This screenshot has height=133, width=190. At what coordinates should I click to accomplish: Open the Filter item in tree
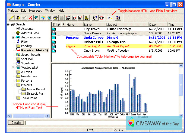click(24, 42)
